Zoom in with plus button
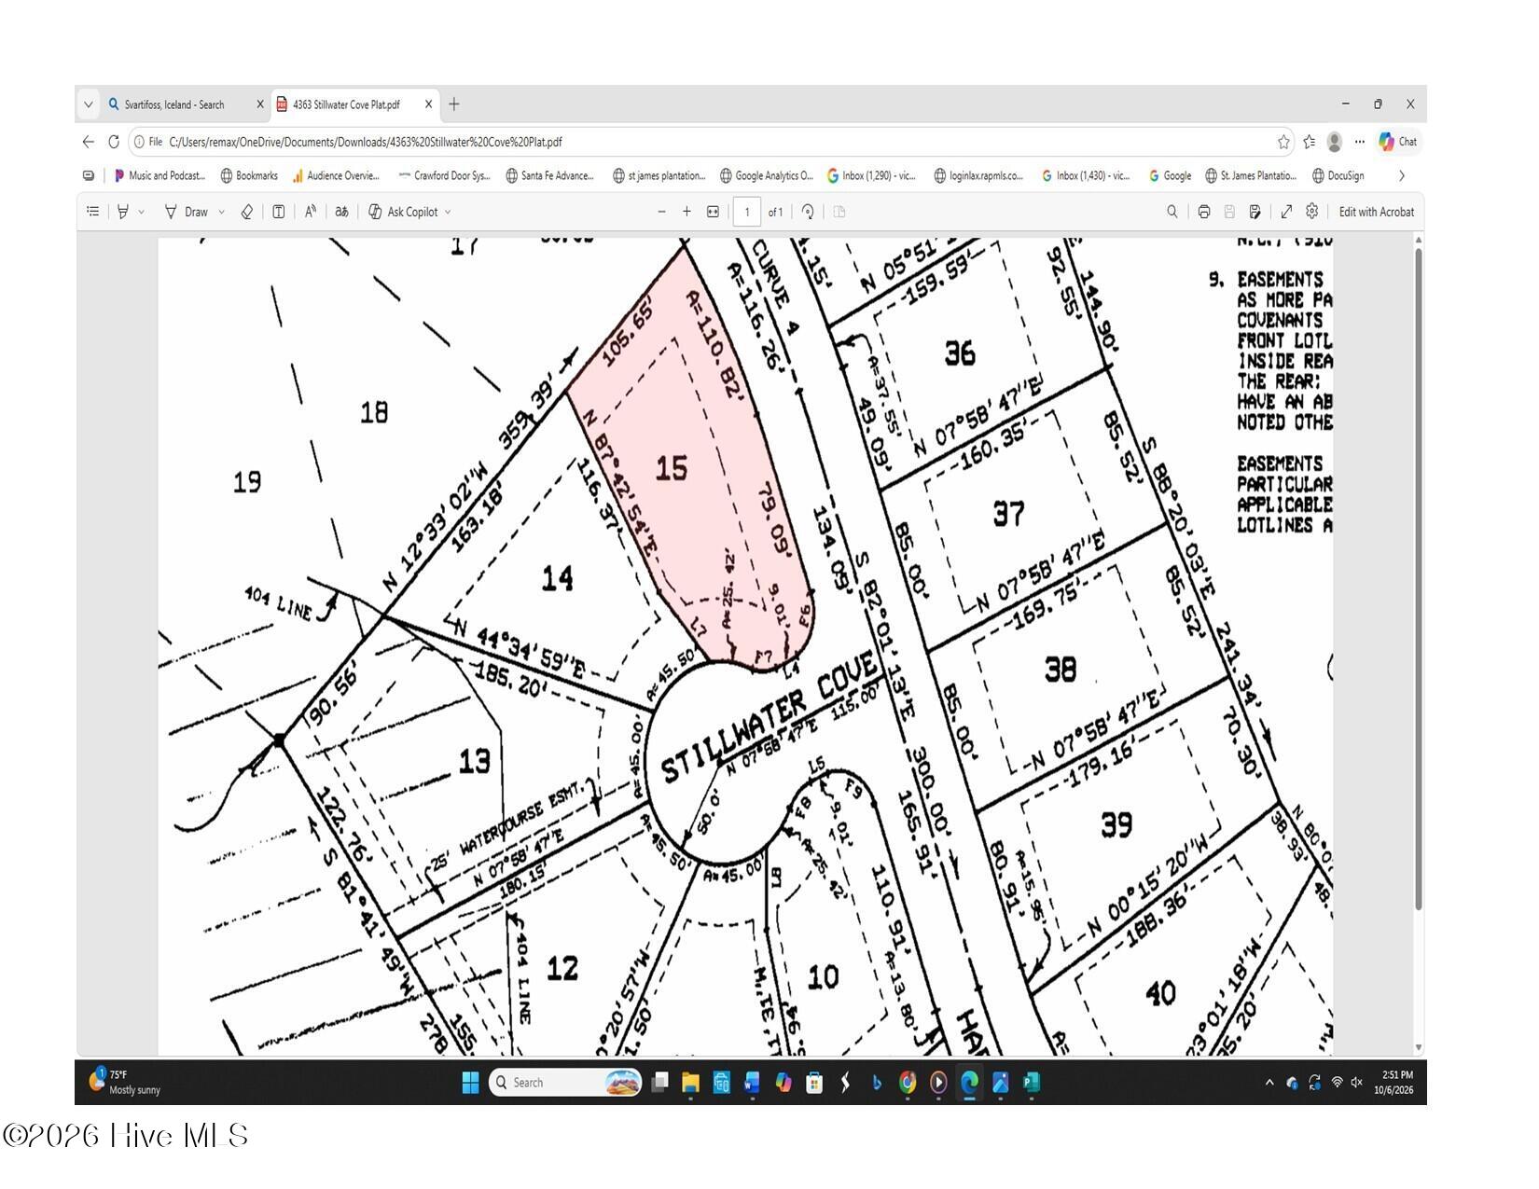 pos(687,213)
